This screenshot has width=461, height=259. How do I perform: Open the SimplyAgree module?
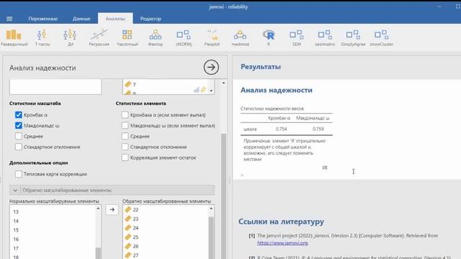click(x=353, y=38)
